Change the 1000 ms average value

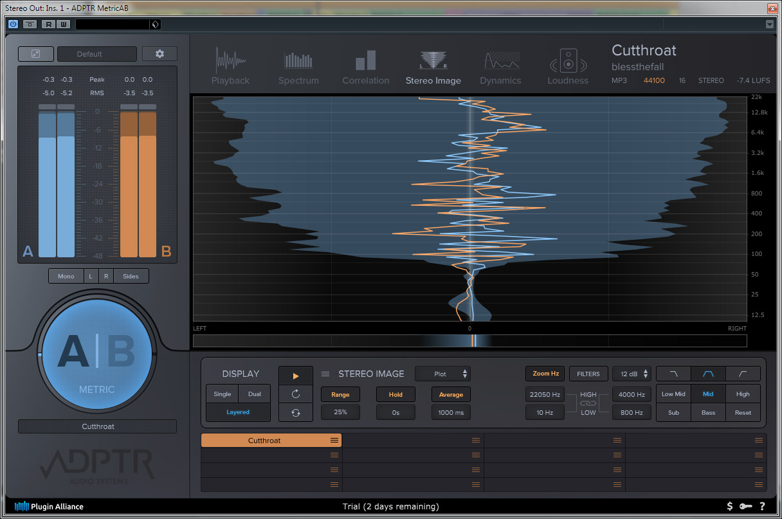pos(451,412)
